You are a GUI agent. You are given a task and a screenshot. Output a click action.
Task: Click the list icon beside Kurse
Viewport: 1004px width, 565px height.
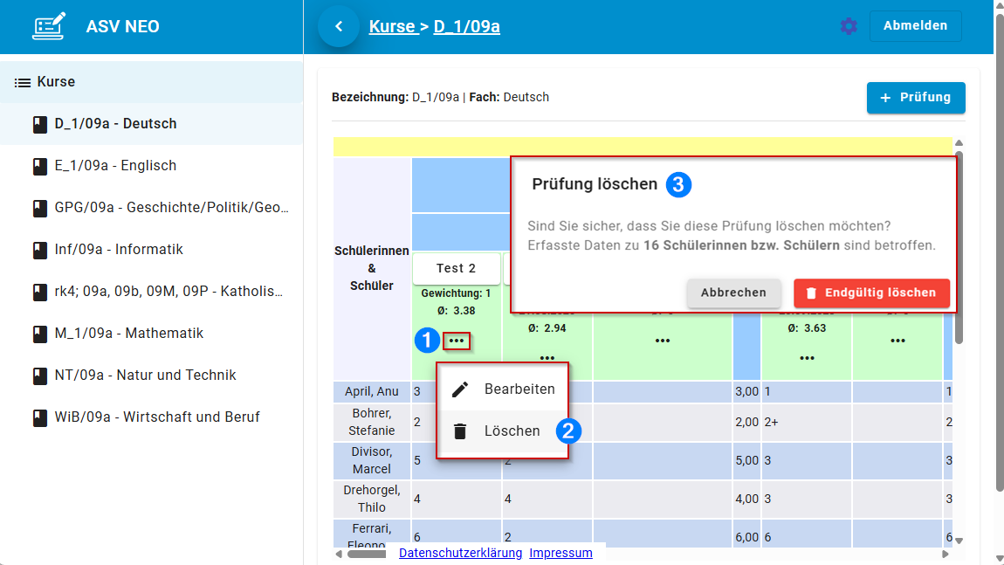point(23,82)
